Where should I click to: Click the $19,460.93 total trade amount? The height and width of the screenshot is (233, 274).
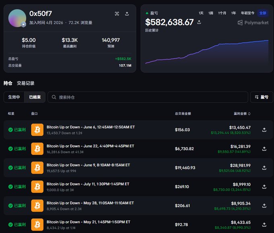click(185, 168)
